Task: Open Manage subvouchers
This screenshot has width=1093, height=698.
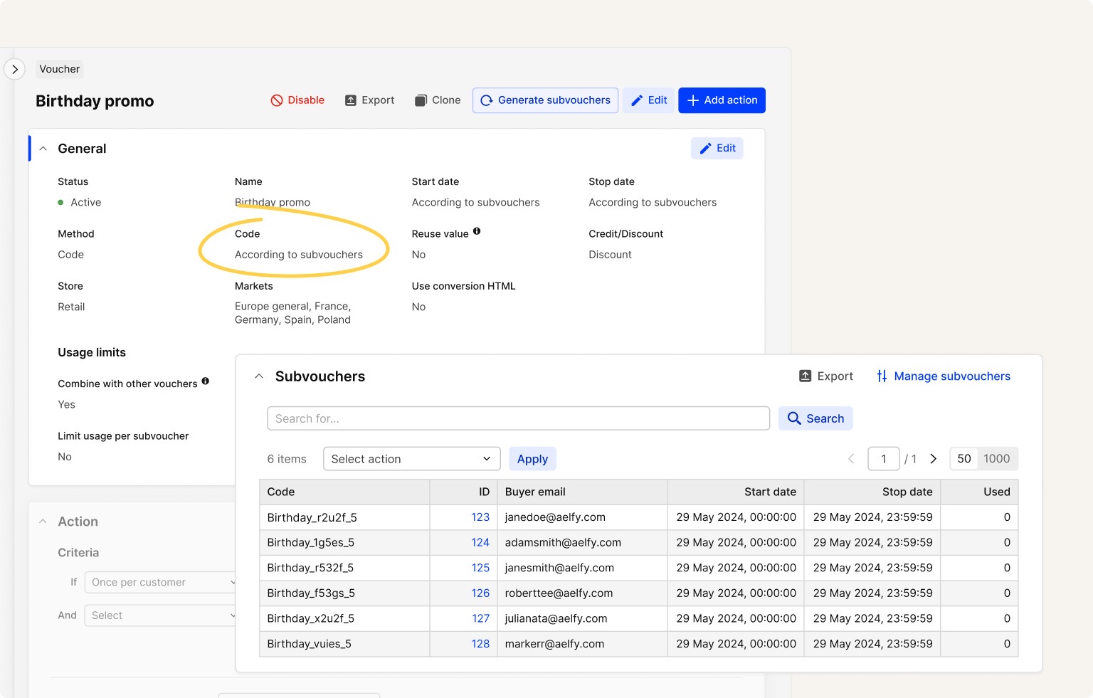Action: coord(943,376)
